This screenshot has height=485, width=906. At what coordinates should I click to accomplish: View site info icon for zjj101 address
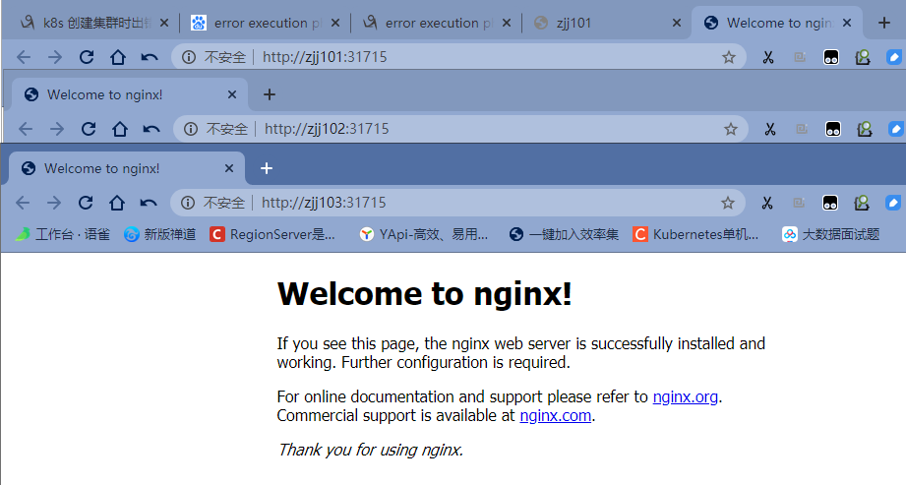tap(188, 57)
